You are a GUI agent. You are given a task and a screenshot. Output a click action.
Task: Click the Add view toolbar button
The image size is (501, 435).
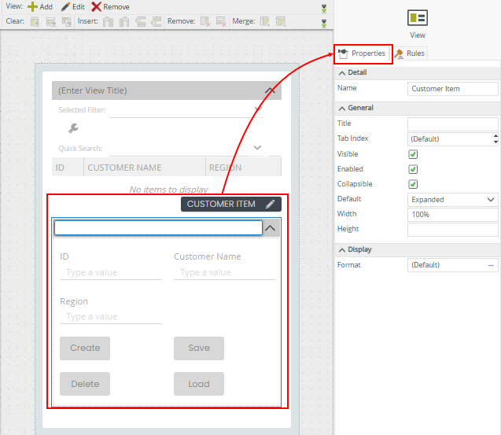pos(40,6)
